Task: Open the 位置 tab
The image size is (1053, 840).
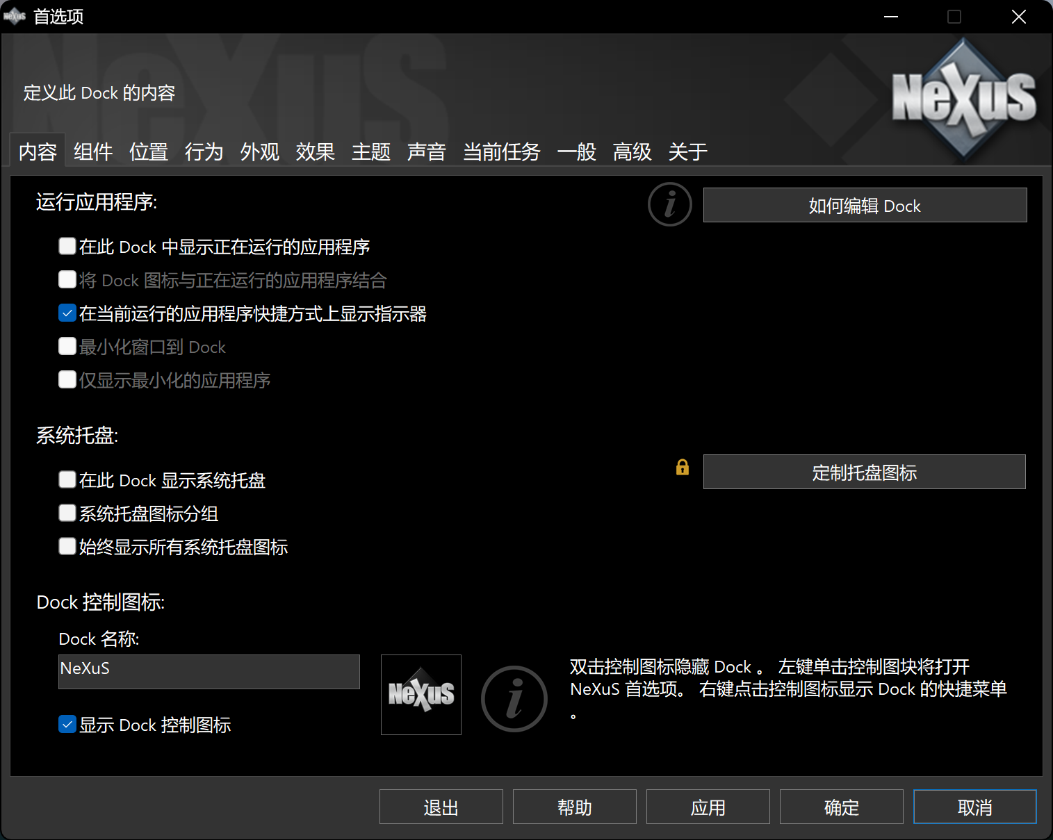Action: [x=149, y=151]
